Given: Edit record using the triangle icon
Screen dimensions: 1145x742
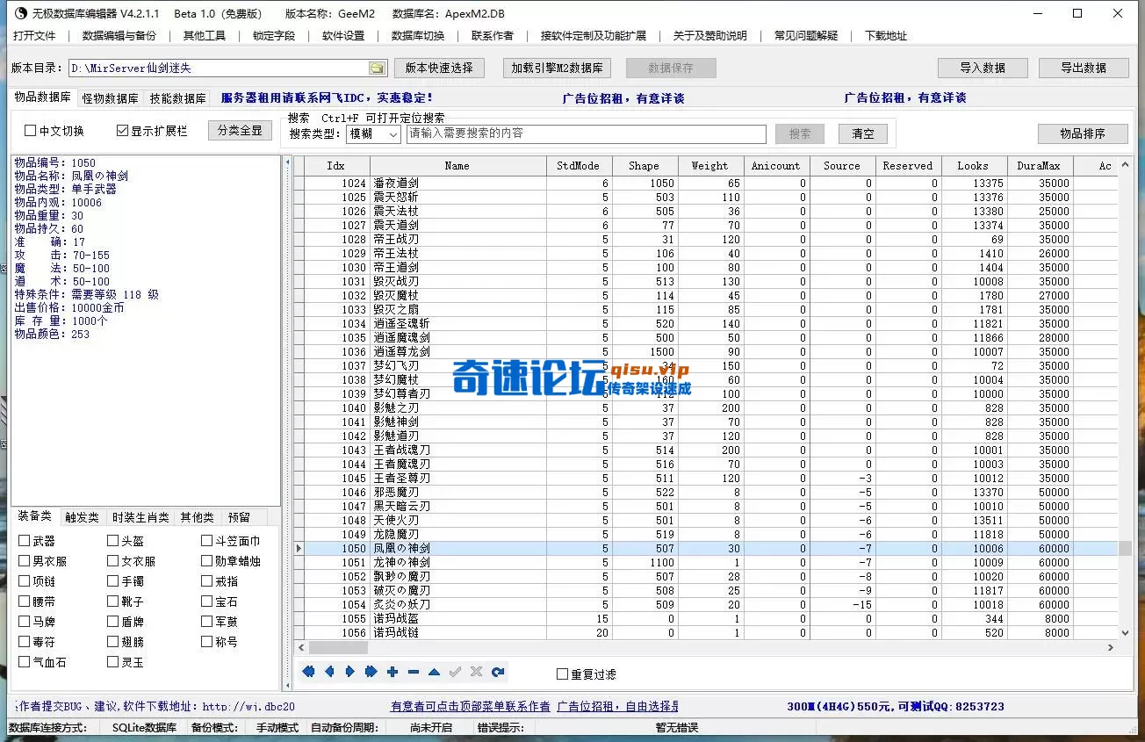Looking at the screenshot, I should pyautogui.click(x=434, y=672).
